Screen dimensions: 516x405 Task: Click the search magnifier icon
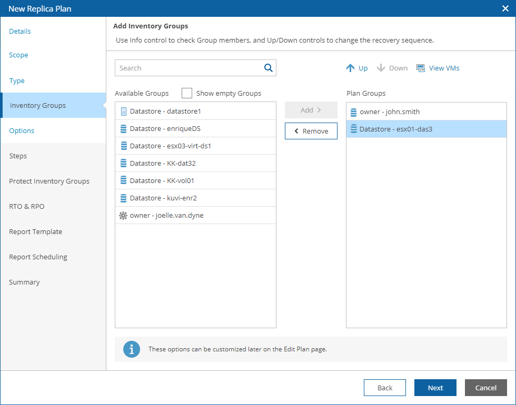269,68
